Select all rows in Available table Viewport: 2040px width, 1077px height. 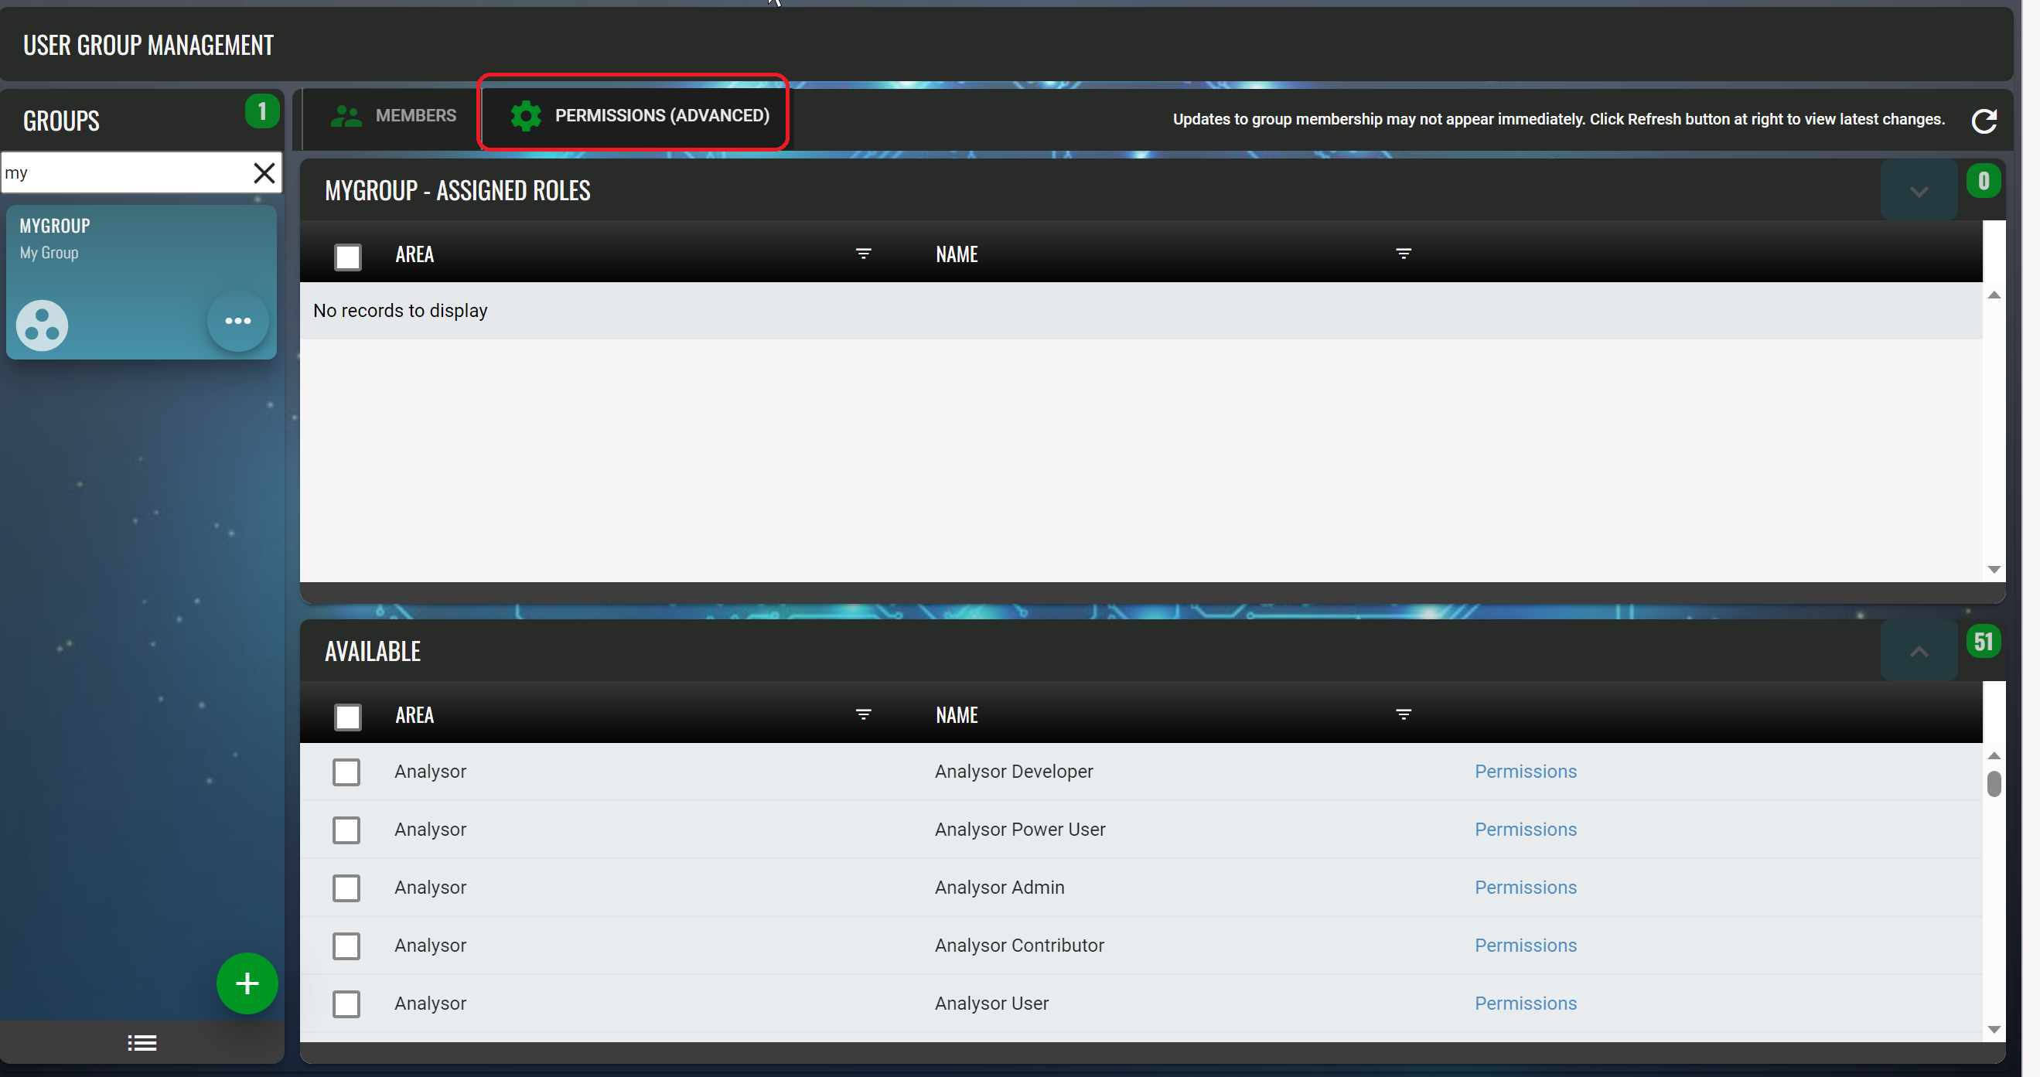pyautogui.click(x=348, y=717)
